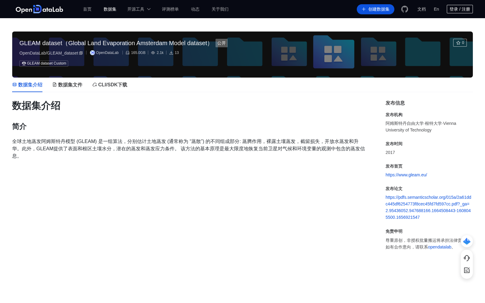Click the 简介 heading
This screenshot has height=303, width=485.
click(19, 126)
